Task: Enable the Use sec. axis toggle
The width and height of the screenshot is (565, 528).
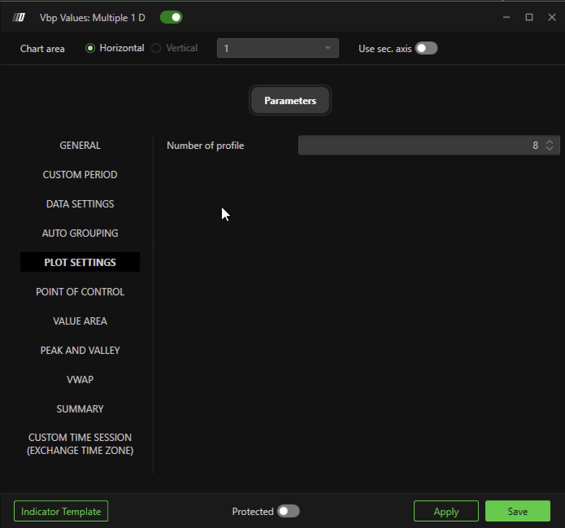Action: [x=426, y=48]
